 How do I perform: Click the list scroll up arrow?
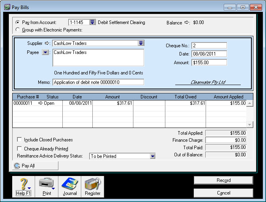249,103
